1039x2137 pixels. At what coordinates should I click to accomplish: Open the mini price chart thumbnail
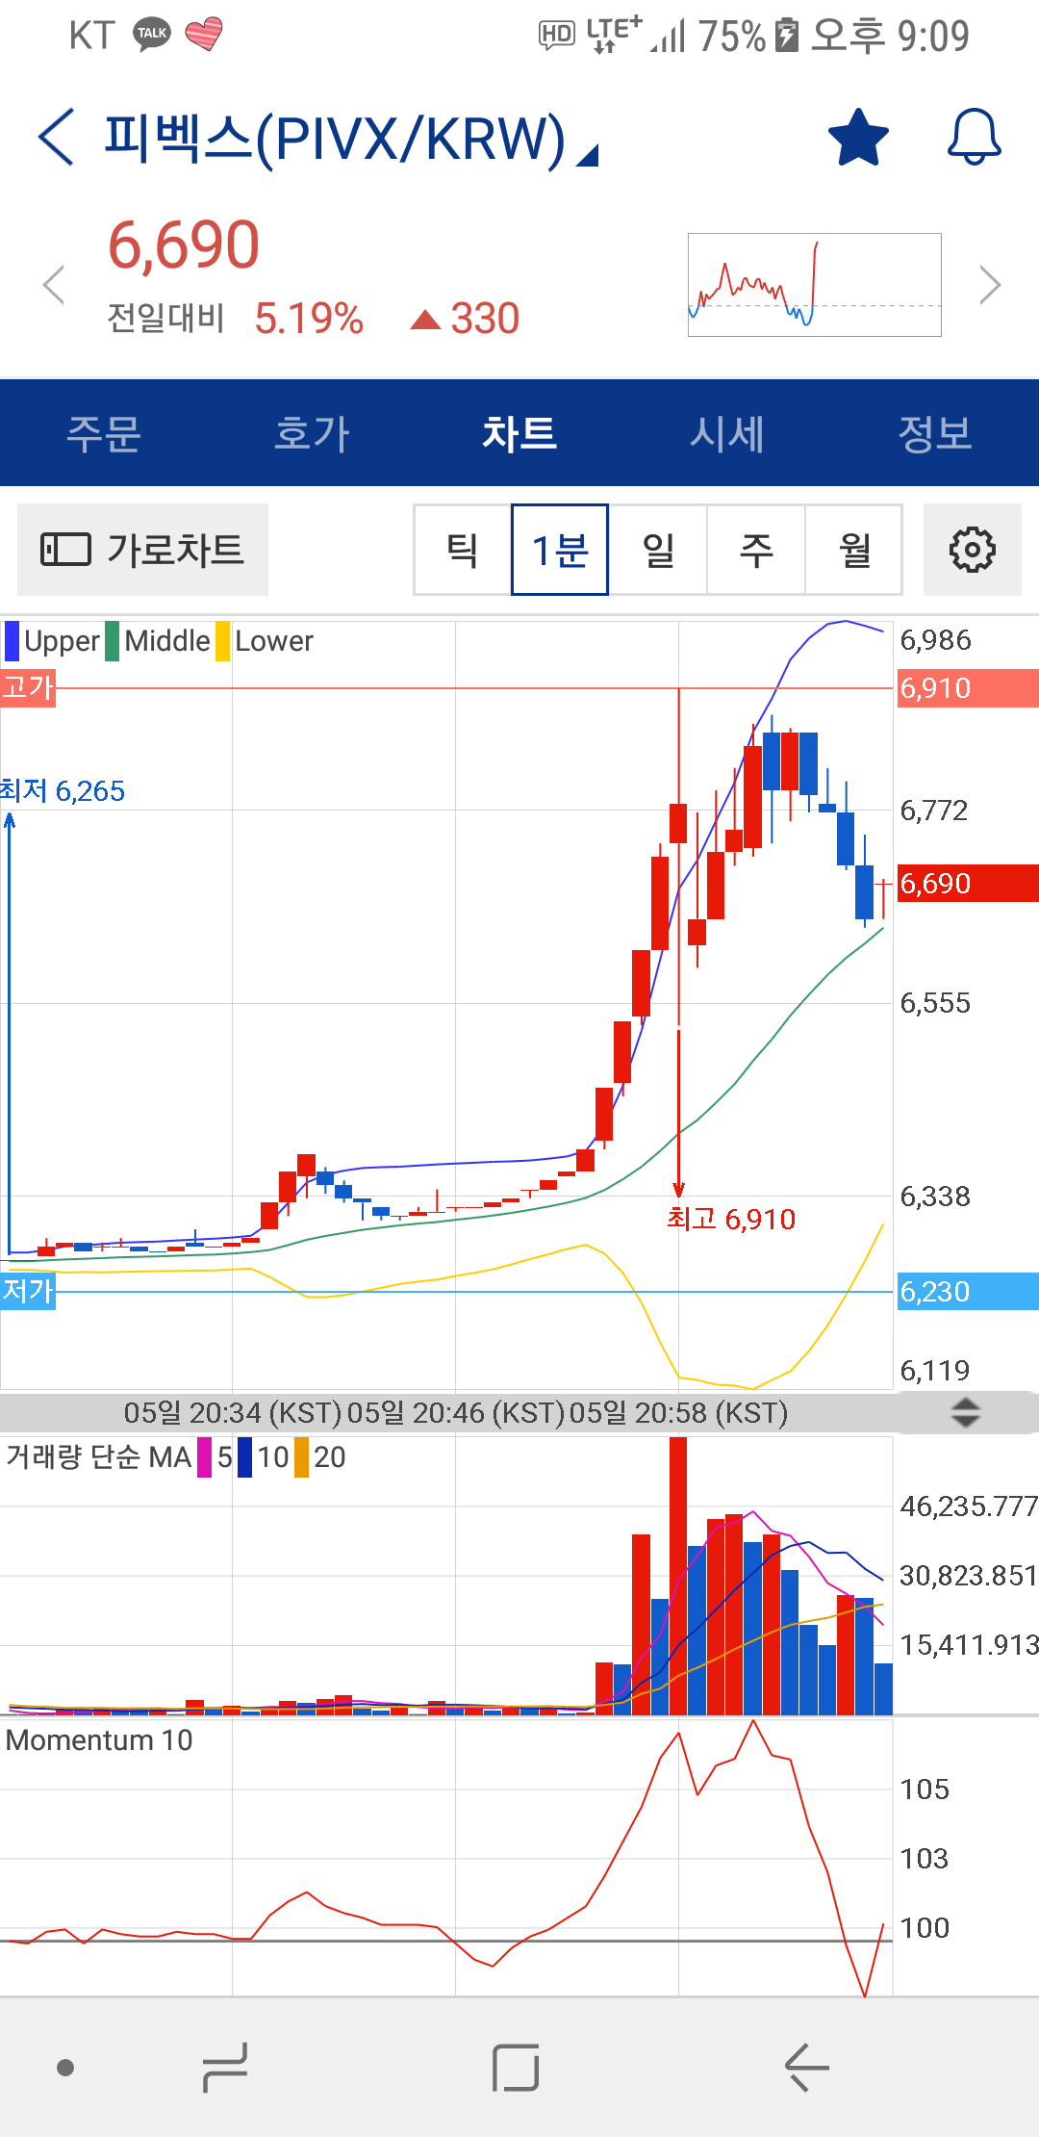pos(814,285)
